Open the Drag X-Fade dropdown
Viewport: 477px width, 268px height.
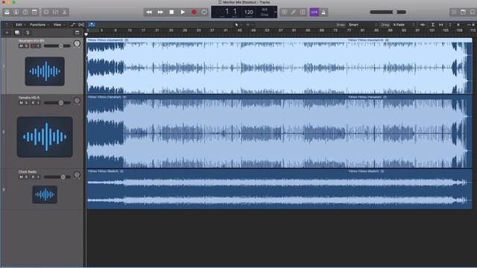pos(403,25)
